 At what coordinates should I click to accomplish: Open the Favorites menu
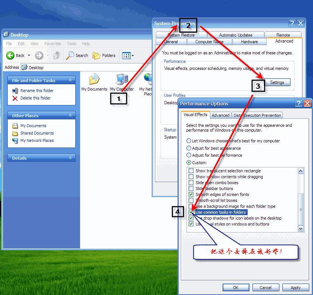(x=53, y=44)
